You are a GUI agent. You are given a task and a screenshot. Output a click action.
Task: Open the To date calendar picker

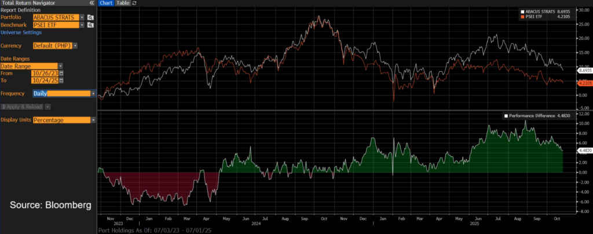[x=61, y=81]
